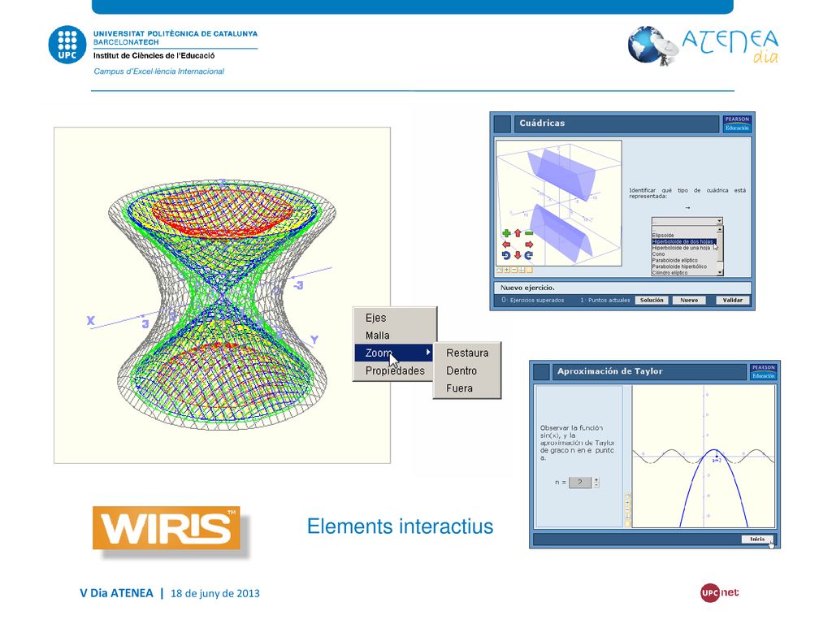Screen dimensions: 832x624
Task: Decrease n with the stepper minus
Action: tap(596, 485)
